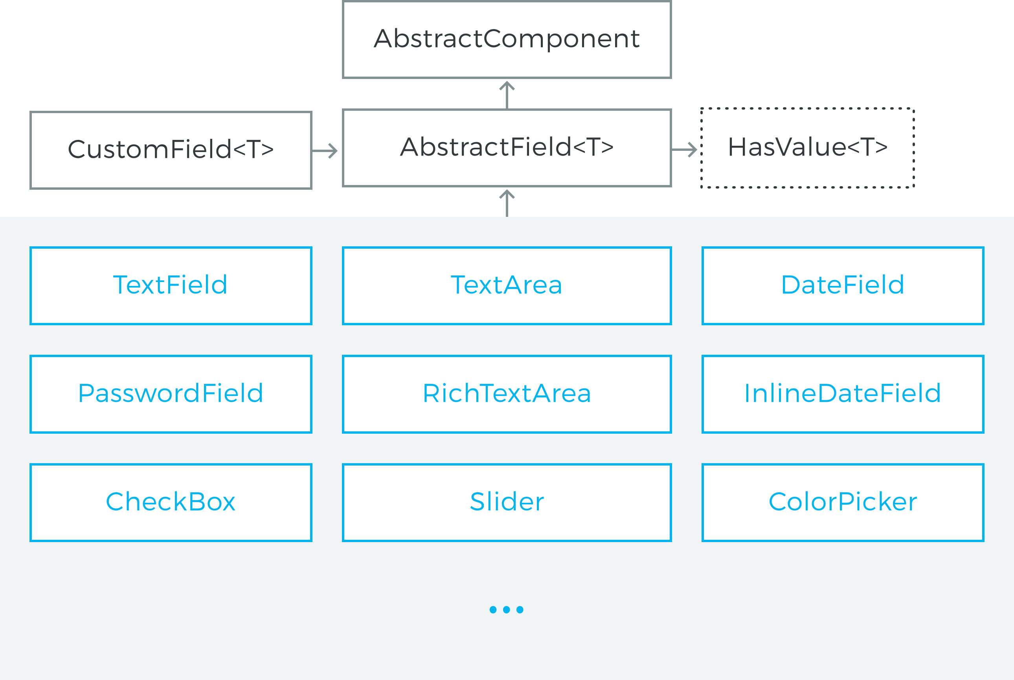Select the InlineDateField box
Viewport: 1014px width, 680px height.
843,394
